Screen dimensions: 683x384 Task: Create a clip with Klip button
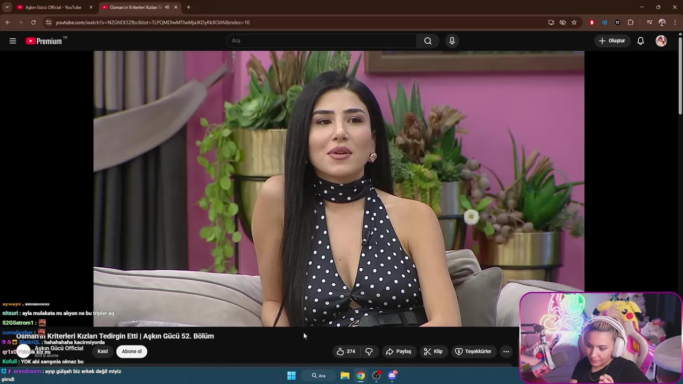pos(433,351)
